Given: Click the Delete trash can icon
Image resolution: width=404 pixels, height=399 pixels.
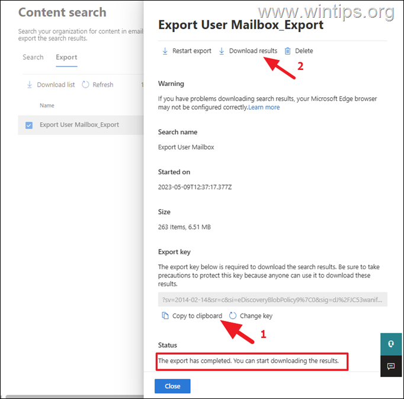Looking at the screenshot, I should pyautogui.click(x=287, y=51).
